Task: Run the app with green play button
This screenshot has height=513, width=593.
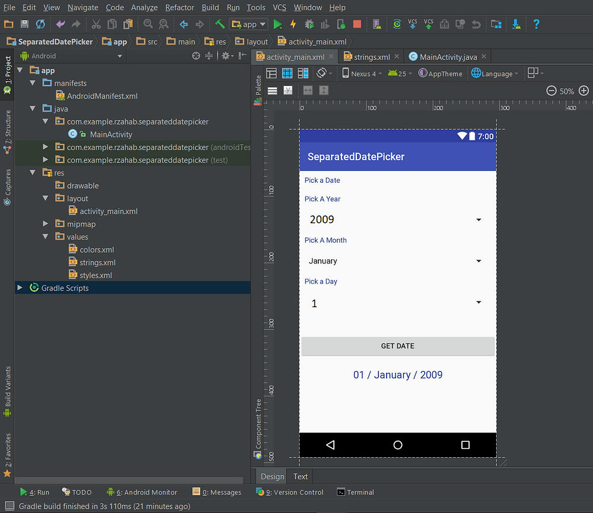Action: click(x=278, y=24)
